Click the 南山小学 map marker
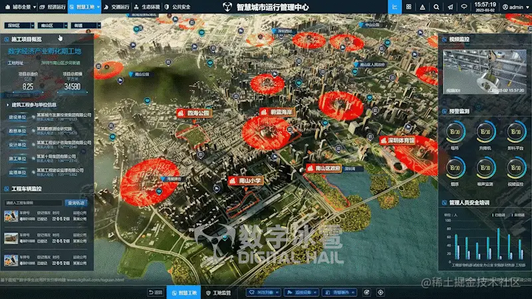532x299 pixels. [246, 181]
